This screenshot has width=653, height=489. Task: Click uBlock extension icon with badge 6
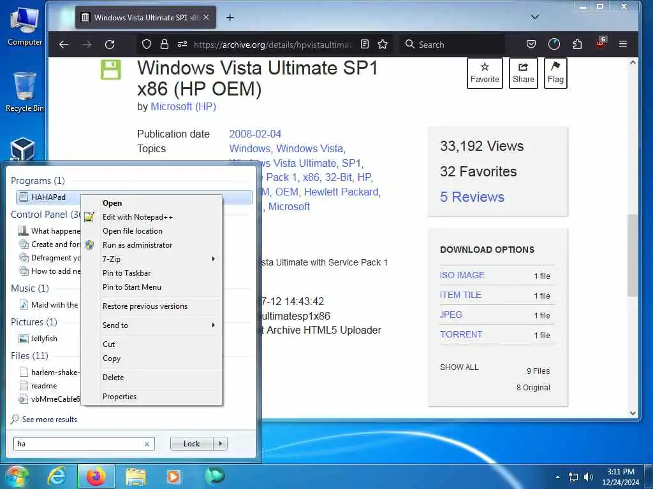[x=601, y=43]
